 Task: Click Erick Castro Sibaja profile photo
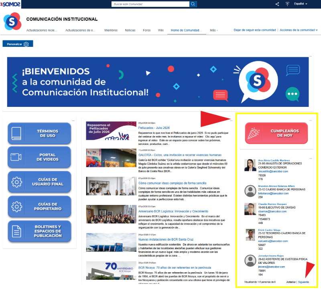click(x=250, y=235)
